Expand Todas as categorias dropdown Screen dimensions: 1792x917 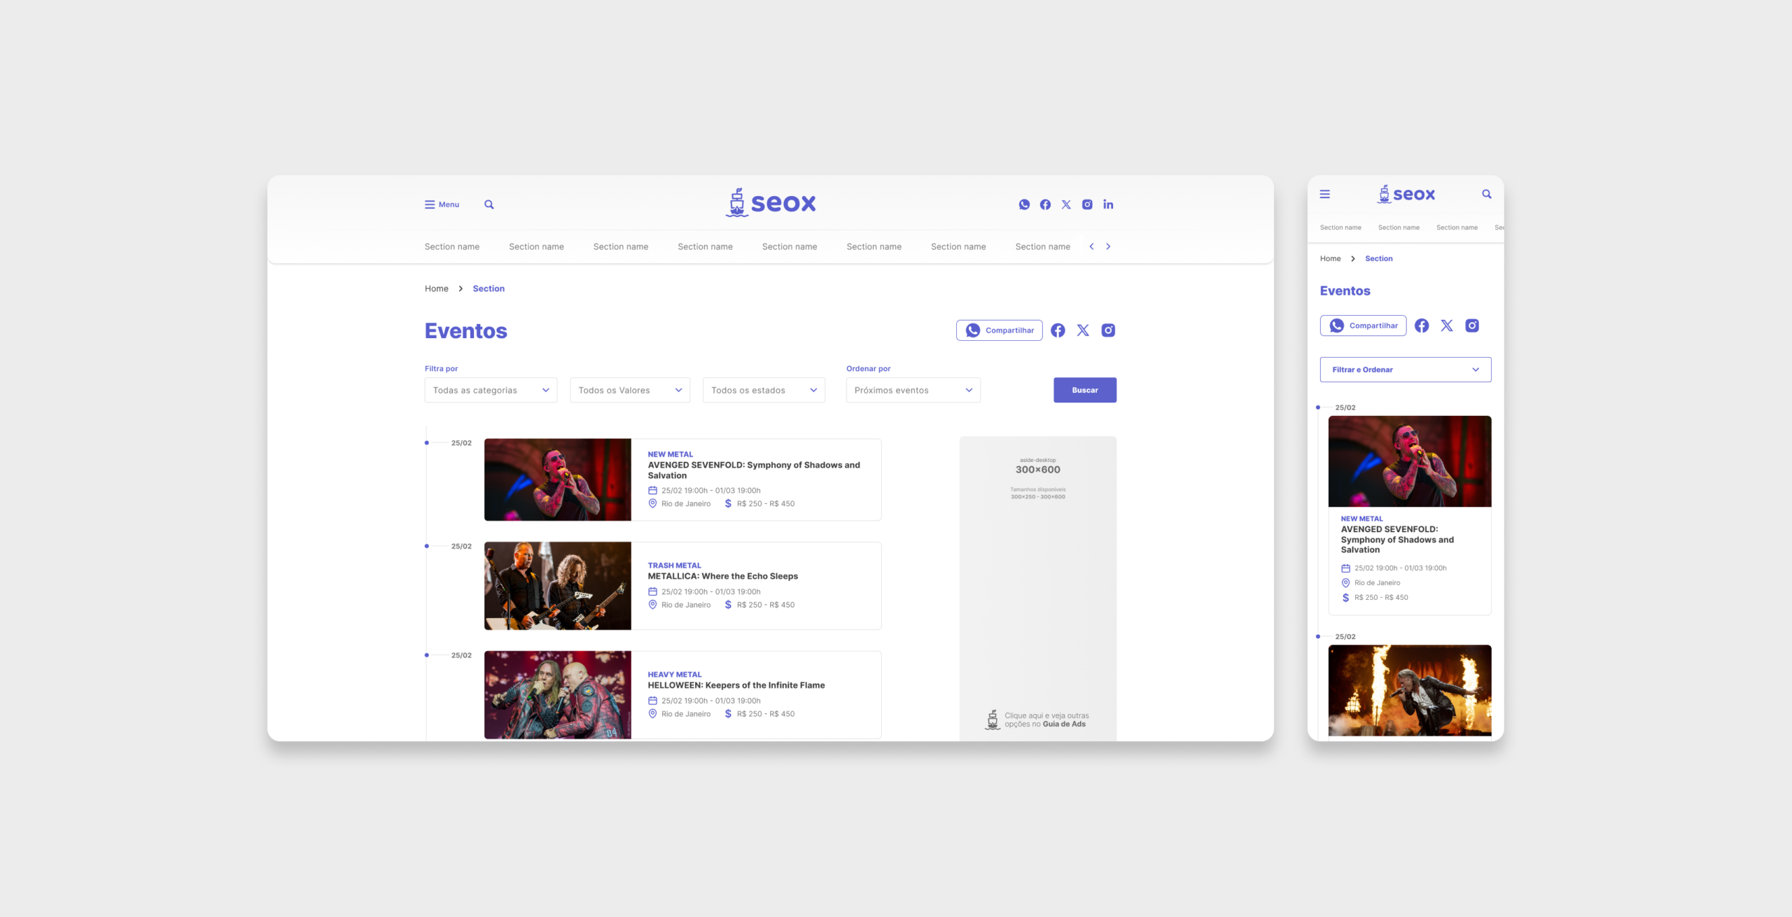(491, 390)
